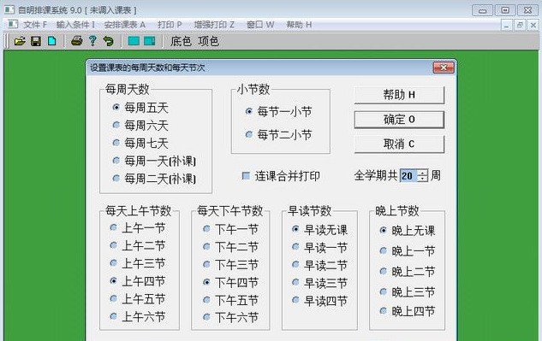This screenshot has height=341, width=542.
Task: Choose 每节二小节 option
Action: click(278, 135)
